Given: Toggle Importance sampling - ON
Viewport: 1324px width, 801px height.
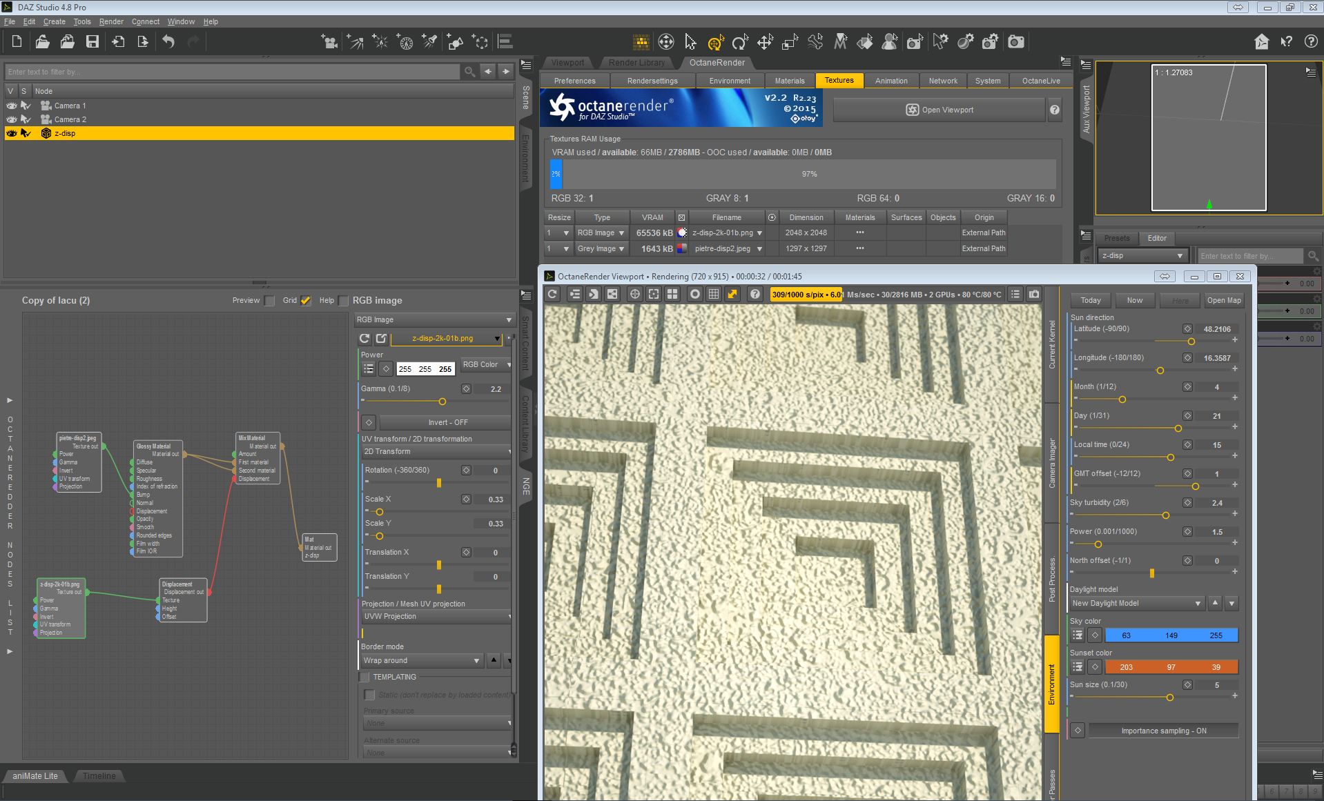Looking at the screenshot, I should [x=1163, y=731].
